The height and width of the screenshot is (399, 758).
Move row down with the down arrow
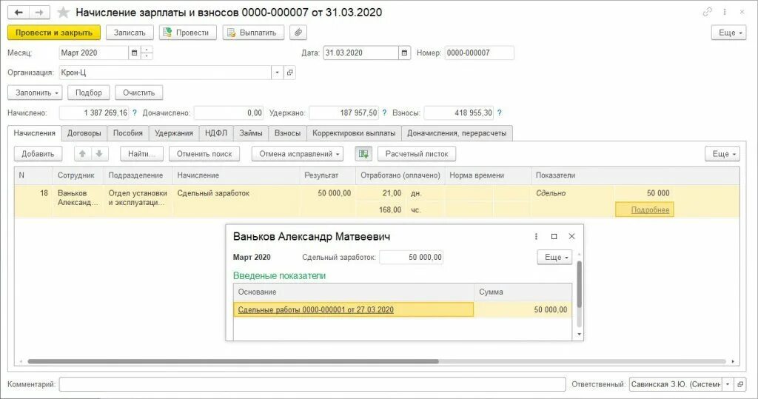tap(99, 154)
